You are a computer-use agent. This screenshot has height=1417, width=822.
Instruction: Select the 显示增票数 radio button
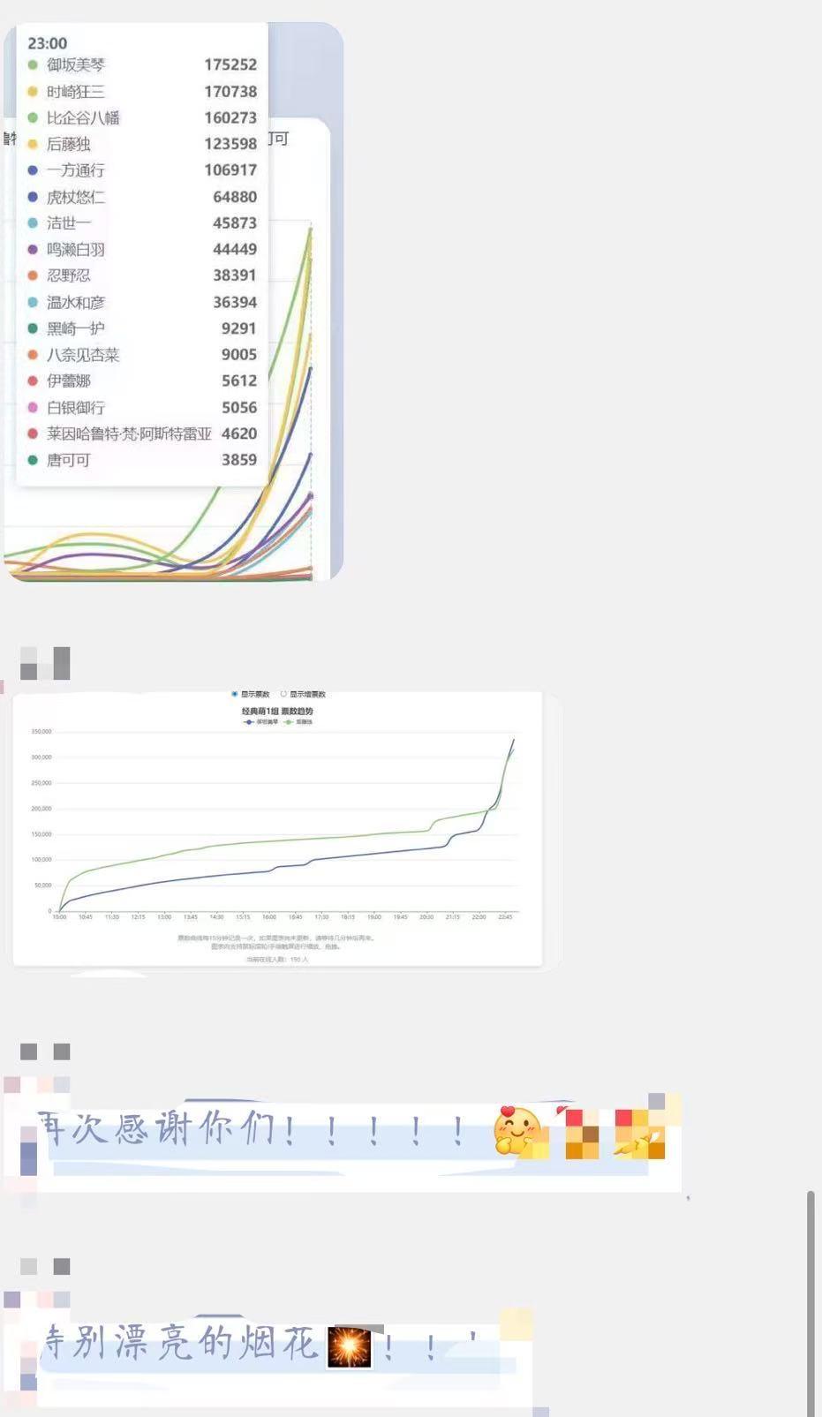point(283,695)
